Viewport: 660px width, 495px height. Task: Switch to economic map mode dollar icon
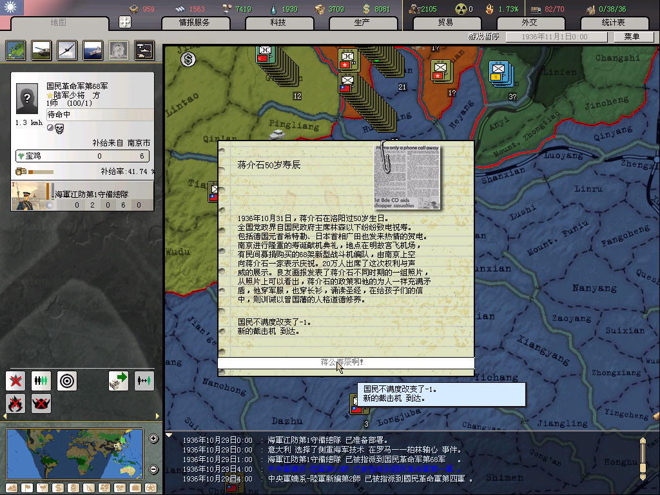(x=58, y=488)
